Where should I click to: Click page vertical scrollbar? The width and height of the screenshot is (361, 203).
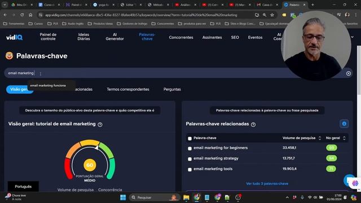(x=359, y=70)
